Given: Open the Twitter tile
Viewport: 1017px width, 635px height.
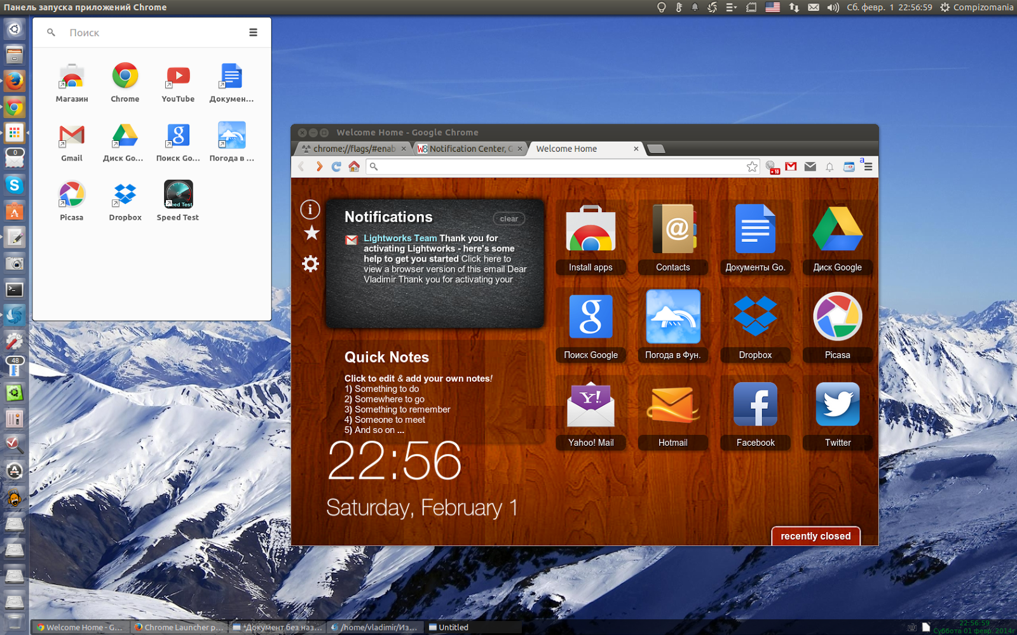Looking at the screenshot, I should pos(838,413).
